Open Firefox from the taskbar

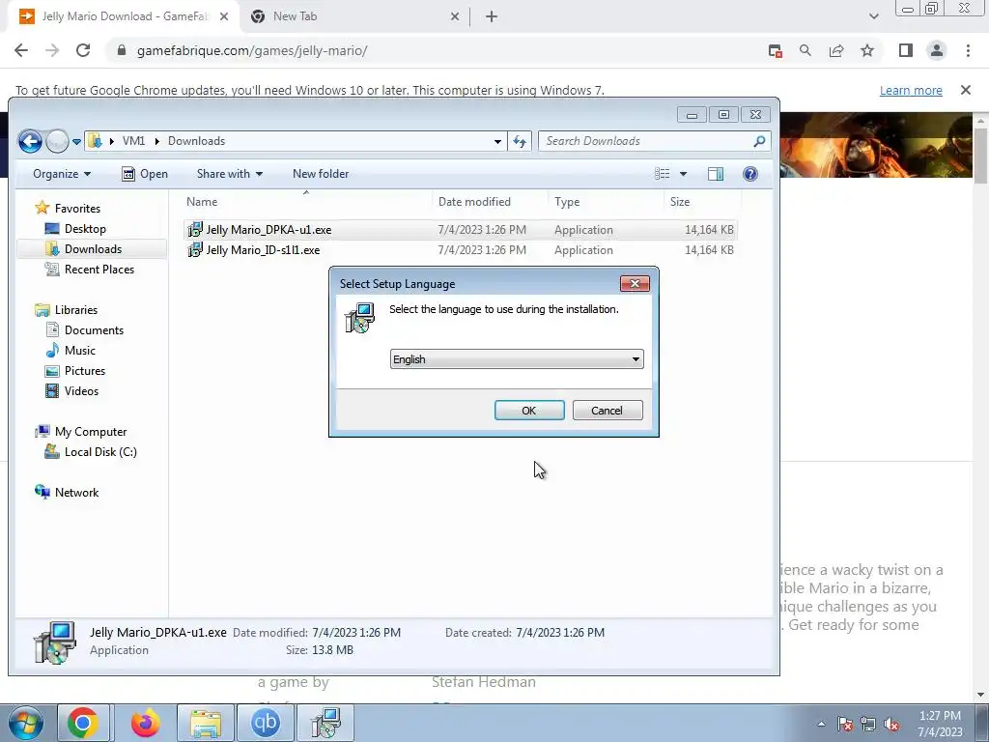[x=145, y=723]
